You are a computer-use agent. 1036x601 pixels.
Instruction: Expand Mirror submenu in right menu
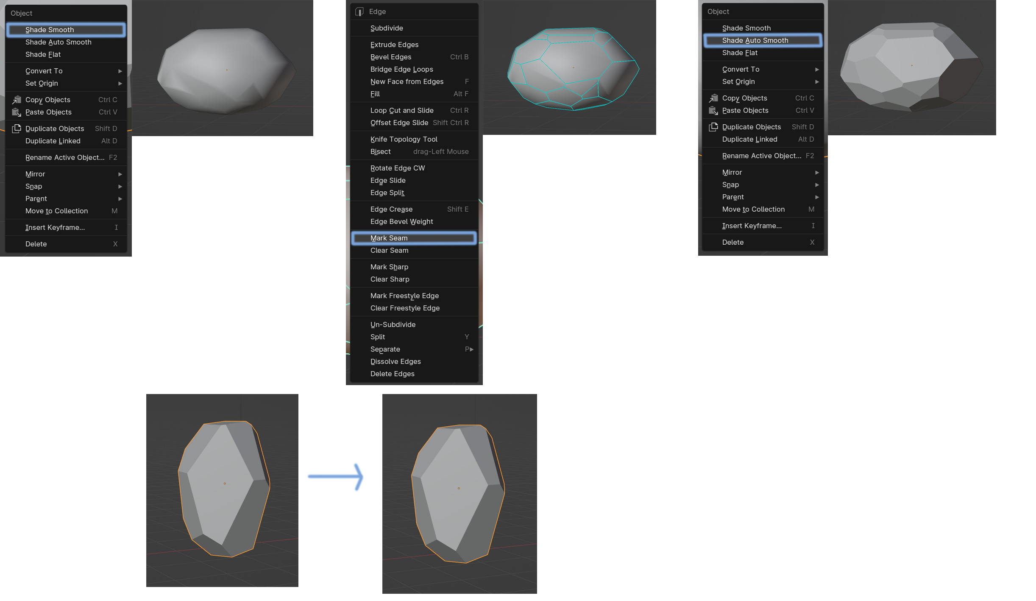pos(817,172)
